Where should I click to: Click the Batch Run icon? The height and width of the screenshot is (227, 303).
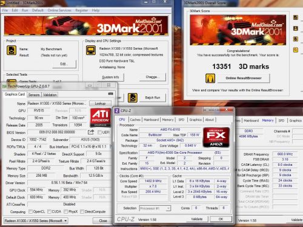133,97
